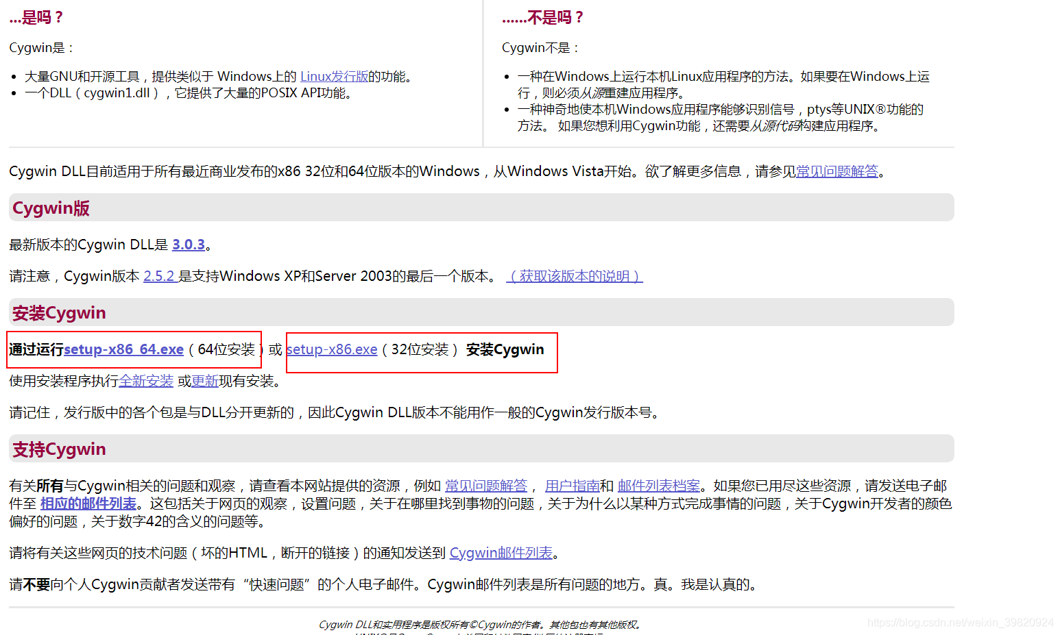This screenshot has height=635, width=1060.
Task: Download setup-x86.exe 32-bit installer
Action: (x=332, y=349)
